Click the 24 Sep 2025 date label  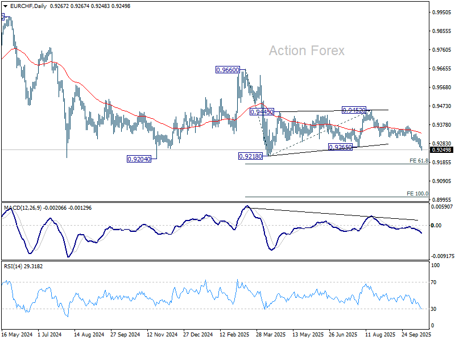click(416, 335)
